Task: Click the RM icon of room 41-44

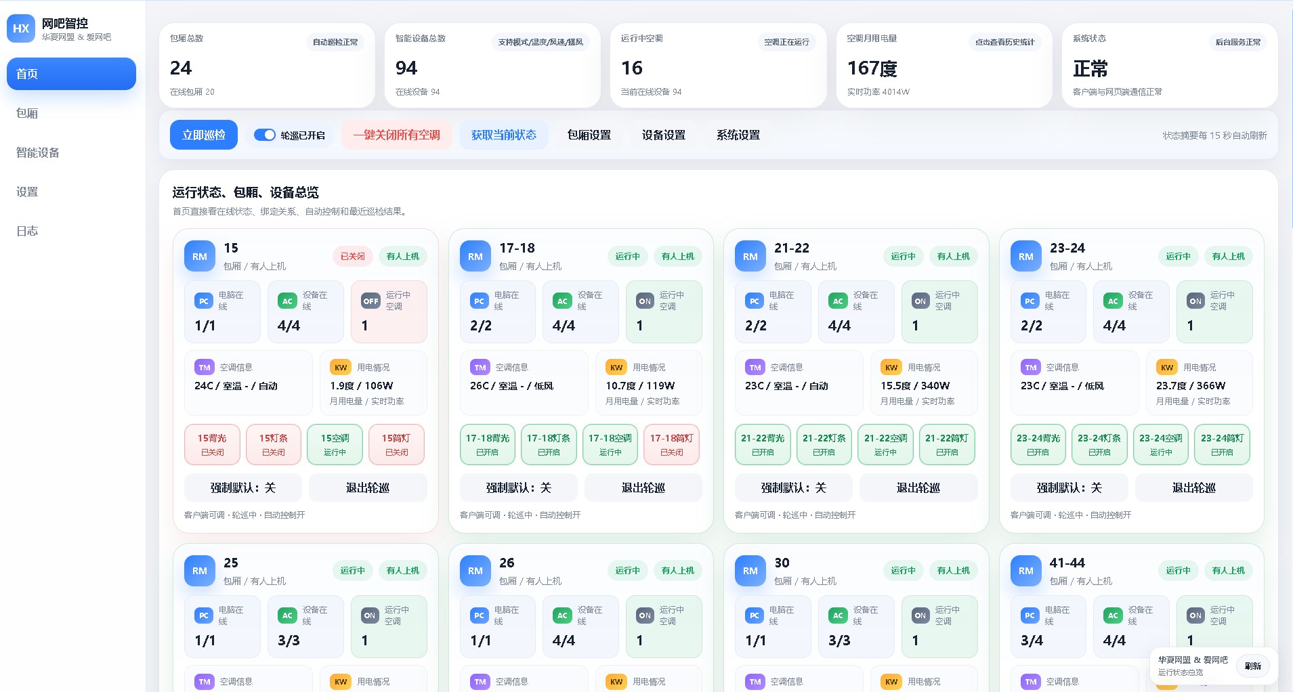Action: click(1026, 571)
